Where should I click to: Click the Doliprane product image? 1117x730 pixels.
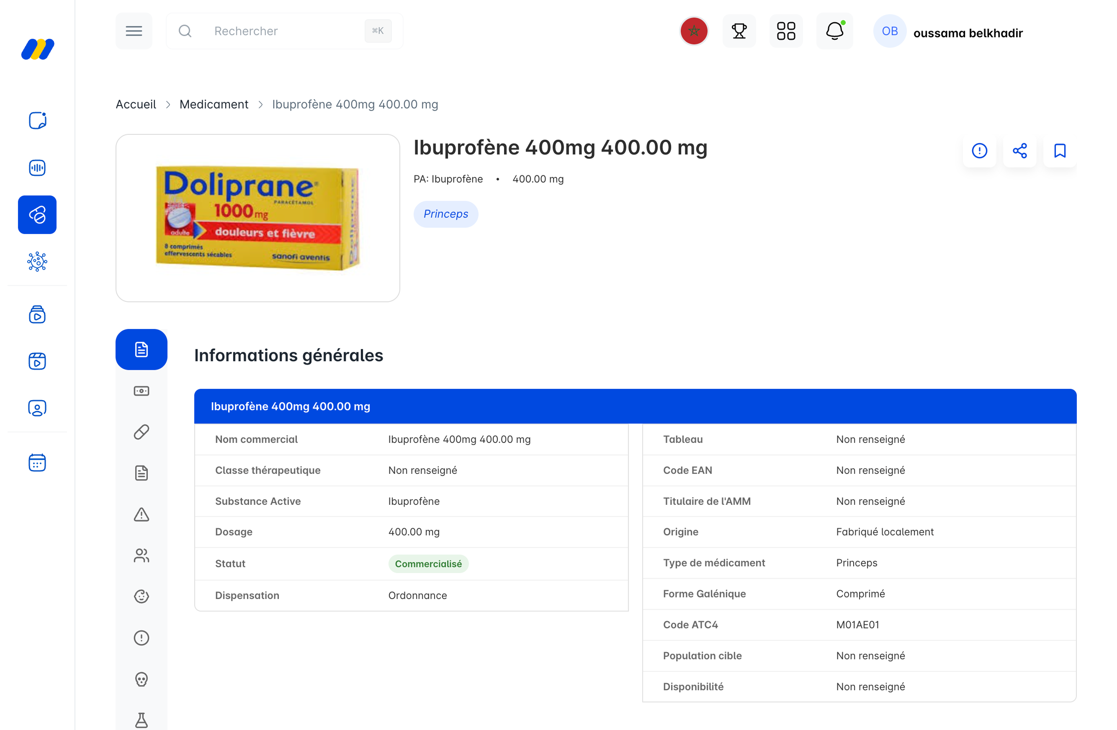(x=257, y=218)
